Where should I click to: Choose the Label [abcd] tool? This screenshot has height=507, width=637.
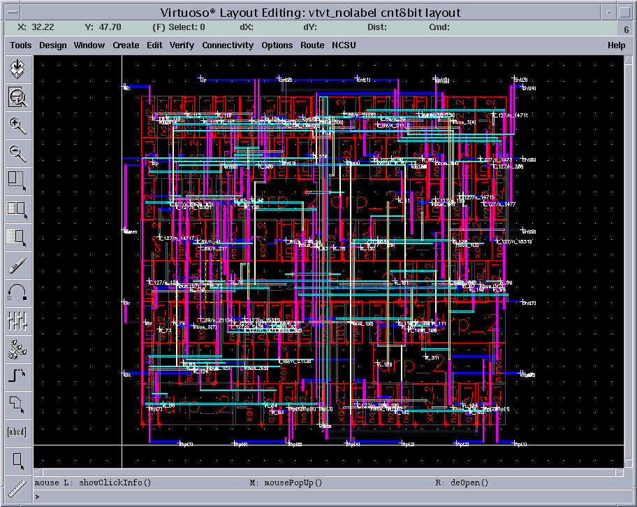click(17, 431)
